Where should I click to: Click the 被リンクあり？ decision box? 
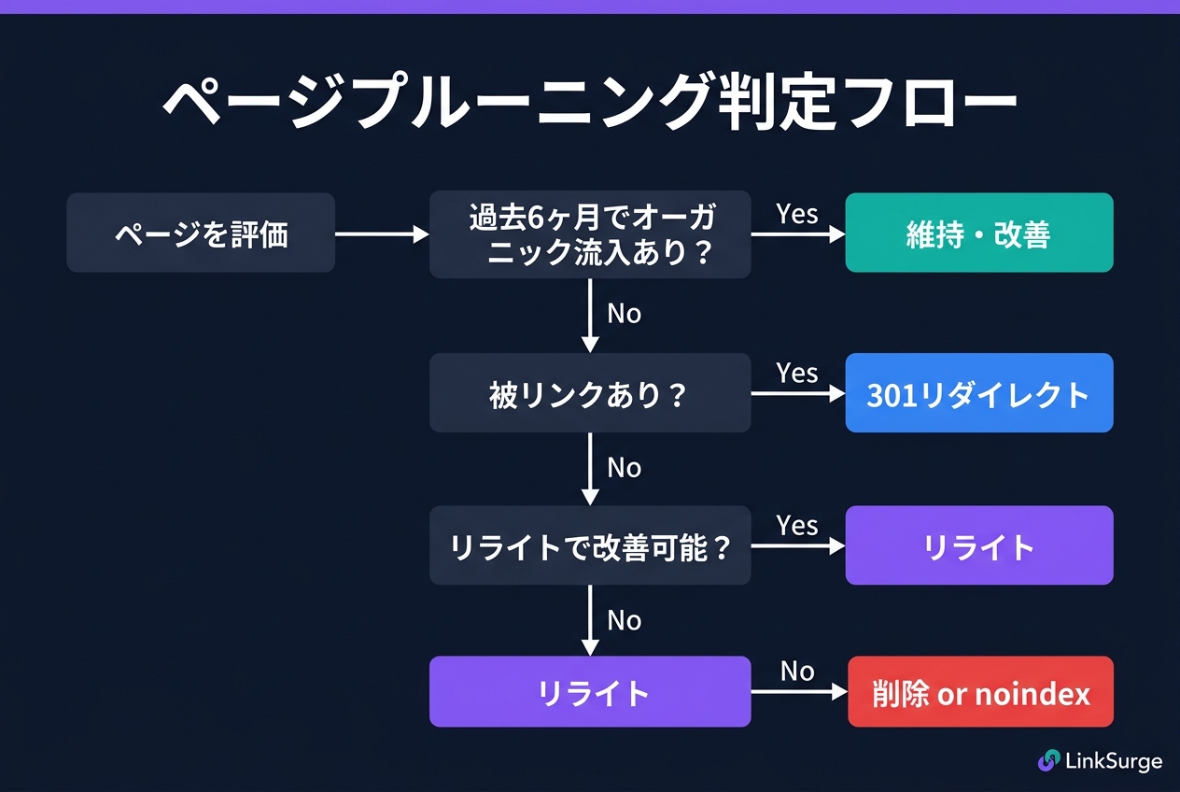[590, 393]
